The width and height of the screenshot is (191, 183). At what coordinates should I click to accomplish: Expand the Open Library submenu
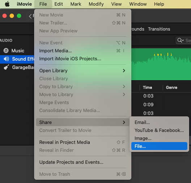[82, 71]
